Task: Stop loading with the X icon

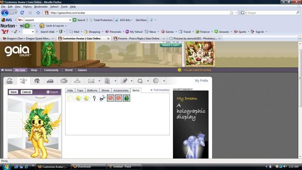Action: point(30,13)
